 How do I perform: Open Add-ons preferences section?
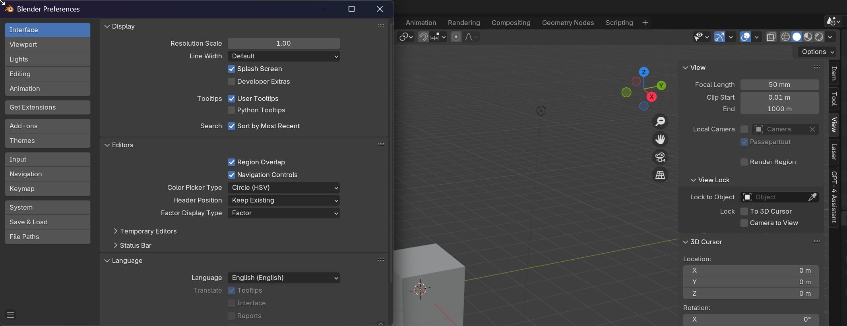coord(48,126)
